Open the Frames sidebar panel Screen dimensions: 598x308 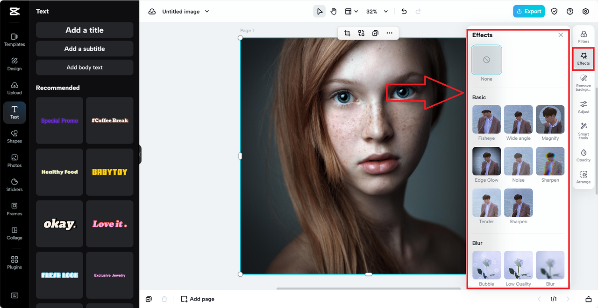14,209
